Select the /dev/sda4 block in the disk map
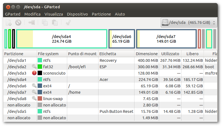This screenshot has height=127, width=223. 61,39
